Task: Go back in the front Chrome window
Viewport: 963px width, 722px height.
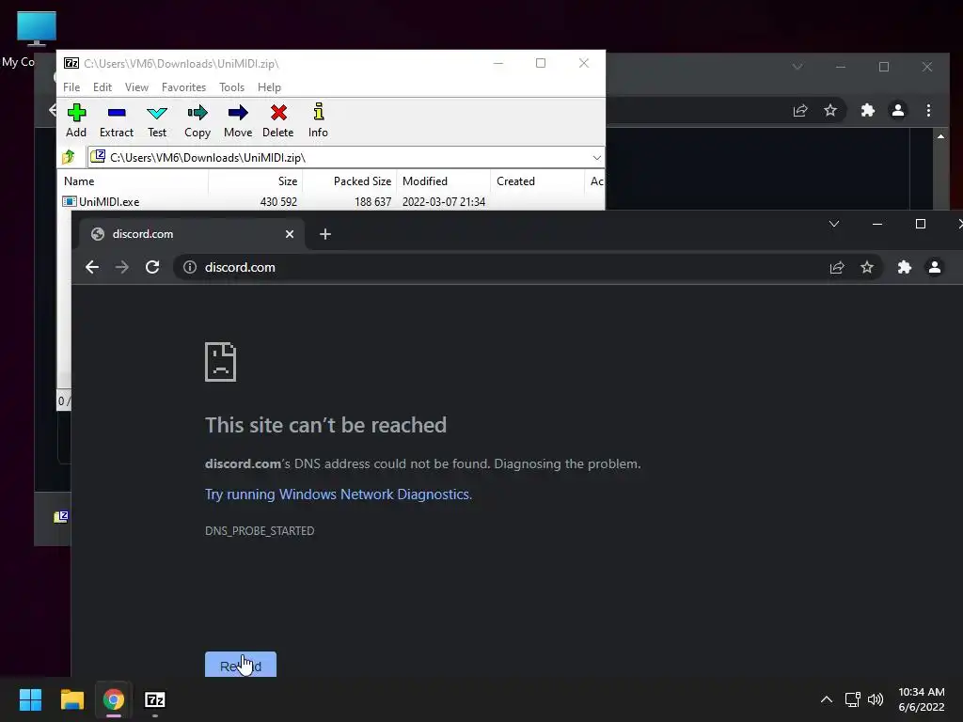Action: [x=92, y=267]
